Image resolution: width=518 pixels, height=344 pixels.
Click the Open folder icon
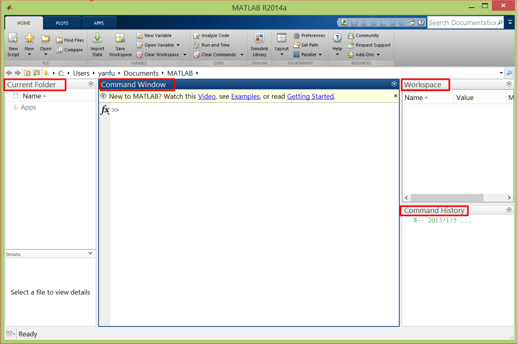[x=45, y=38]
